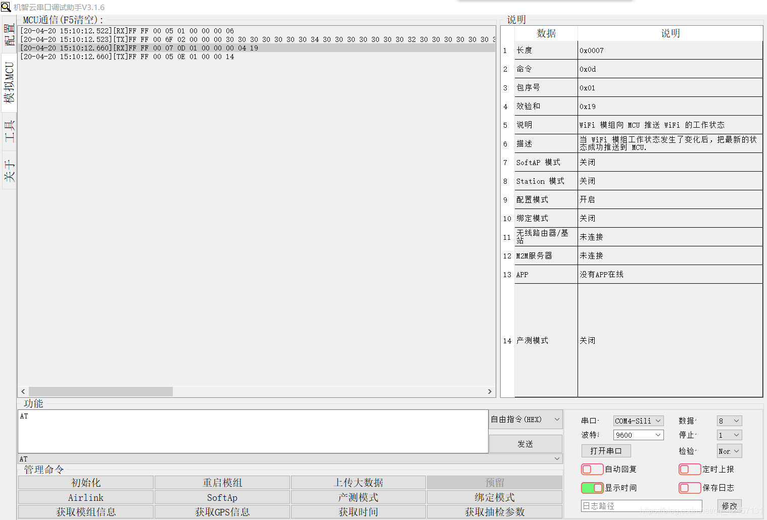Click the 绑定模式 button

coord(495,497)
